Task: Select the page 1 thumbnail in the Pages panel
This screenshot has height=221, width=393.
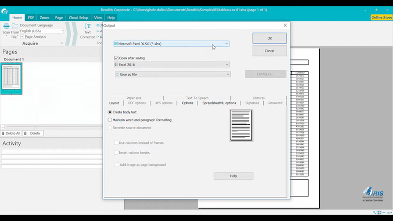Action: [x=11, y=79]
